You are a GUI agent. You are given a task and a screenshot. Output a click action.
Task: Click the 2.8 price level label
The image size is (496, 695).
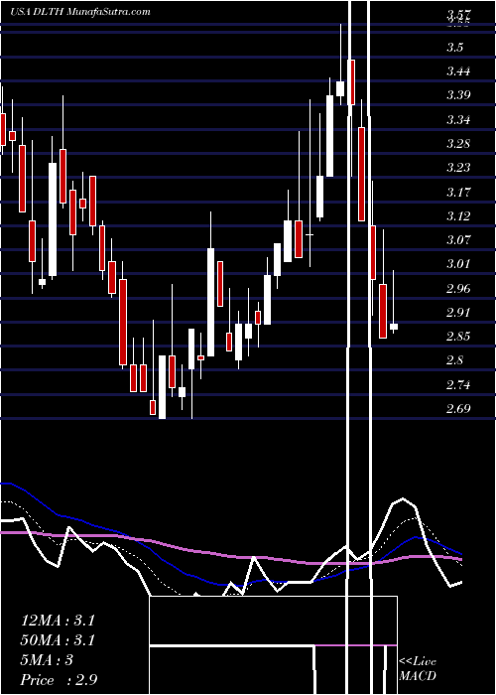456,359
